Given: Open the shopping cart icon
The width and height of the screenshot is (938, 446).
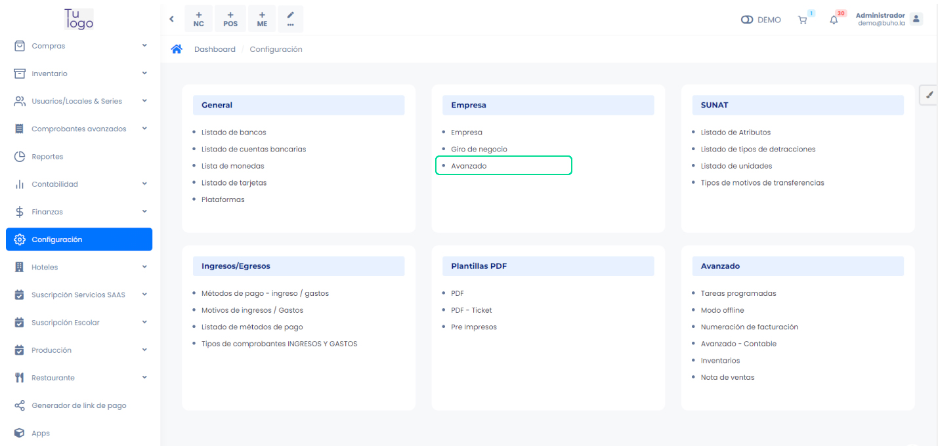Looking at the screenshot, I should click(x=802, y=20).
